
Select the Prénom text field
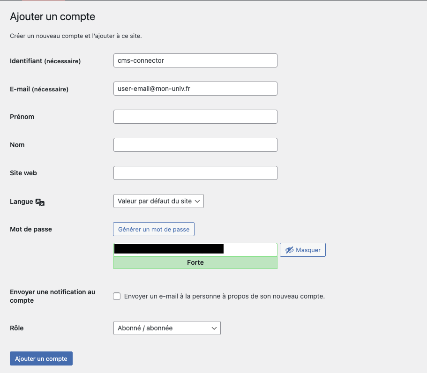(x=195, y=117)
